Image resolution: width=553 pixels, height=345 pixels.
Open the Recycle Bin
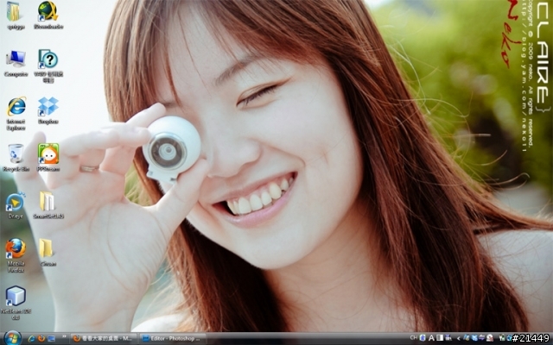pos(16,158)
